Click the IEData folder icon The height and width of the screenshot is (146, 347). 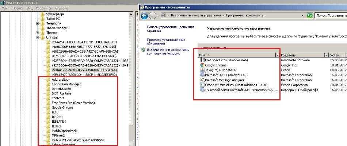click(48, 126)
